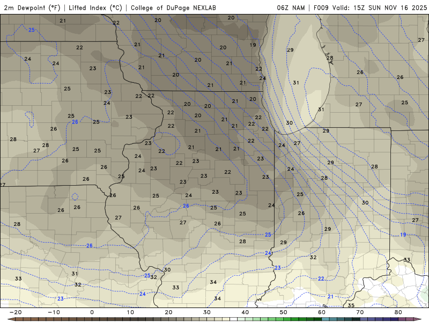429x322 pixels.
Task: Click the colorbar label '40'
Action: [245, 312]
